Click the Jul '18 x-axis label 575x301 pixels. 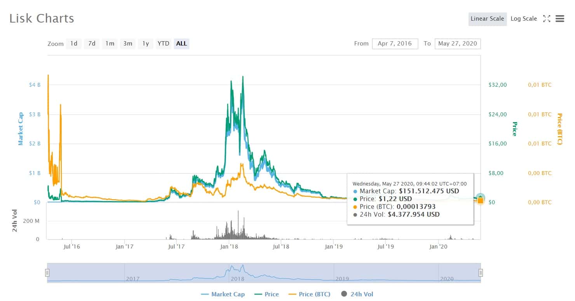[x=281, y=246]
